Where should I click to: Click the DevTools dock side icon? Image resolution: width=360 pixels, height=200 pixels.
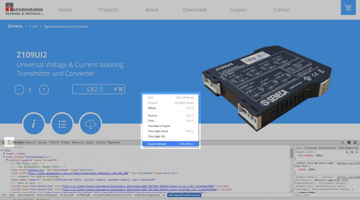point(355,142)
